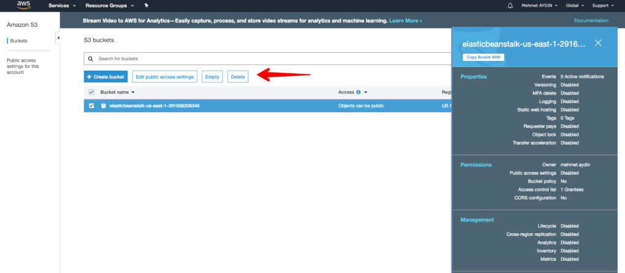Viewport: 625px width, 273px height.
Task: Click the panel title elasticbeanstalk-us-east-1-2916…
Action: coord(524,44)
